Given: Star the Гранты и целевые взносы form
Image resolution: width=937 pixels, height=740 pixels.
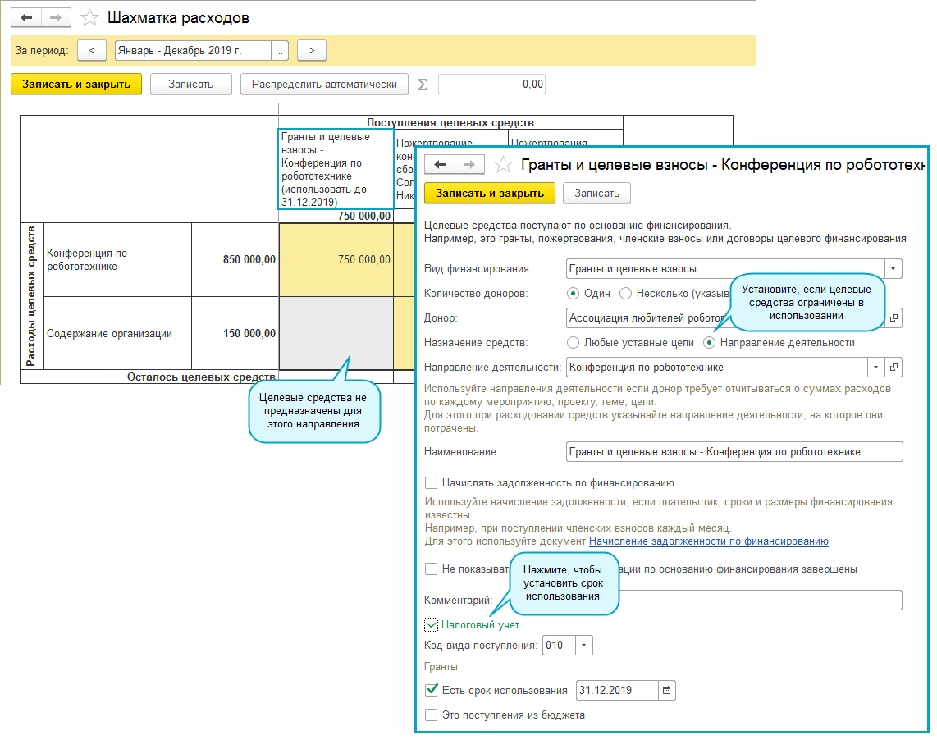Looking at the screenshot, I should 503,164.
